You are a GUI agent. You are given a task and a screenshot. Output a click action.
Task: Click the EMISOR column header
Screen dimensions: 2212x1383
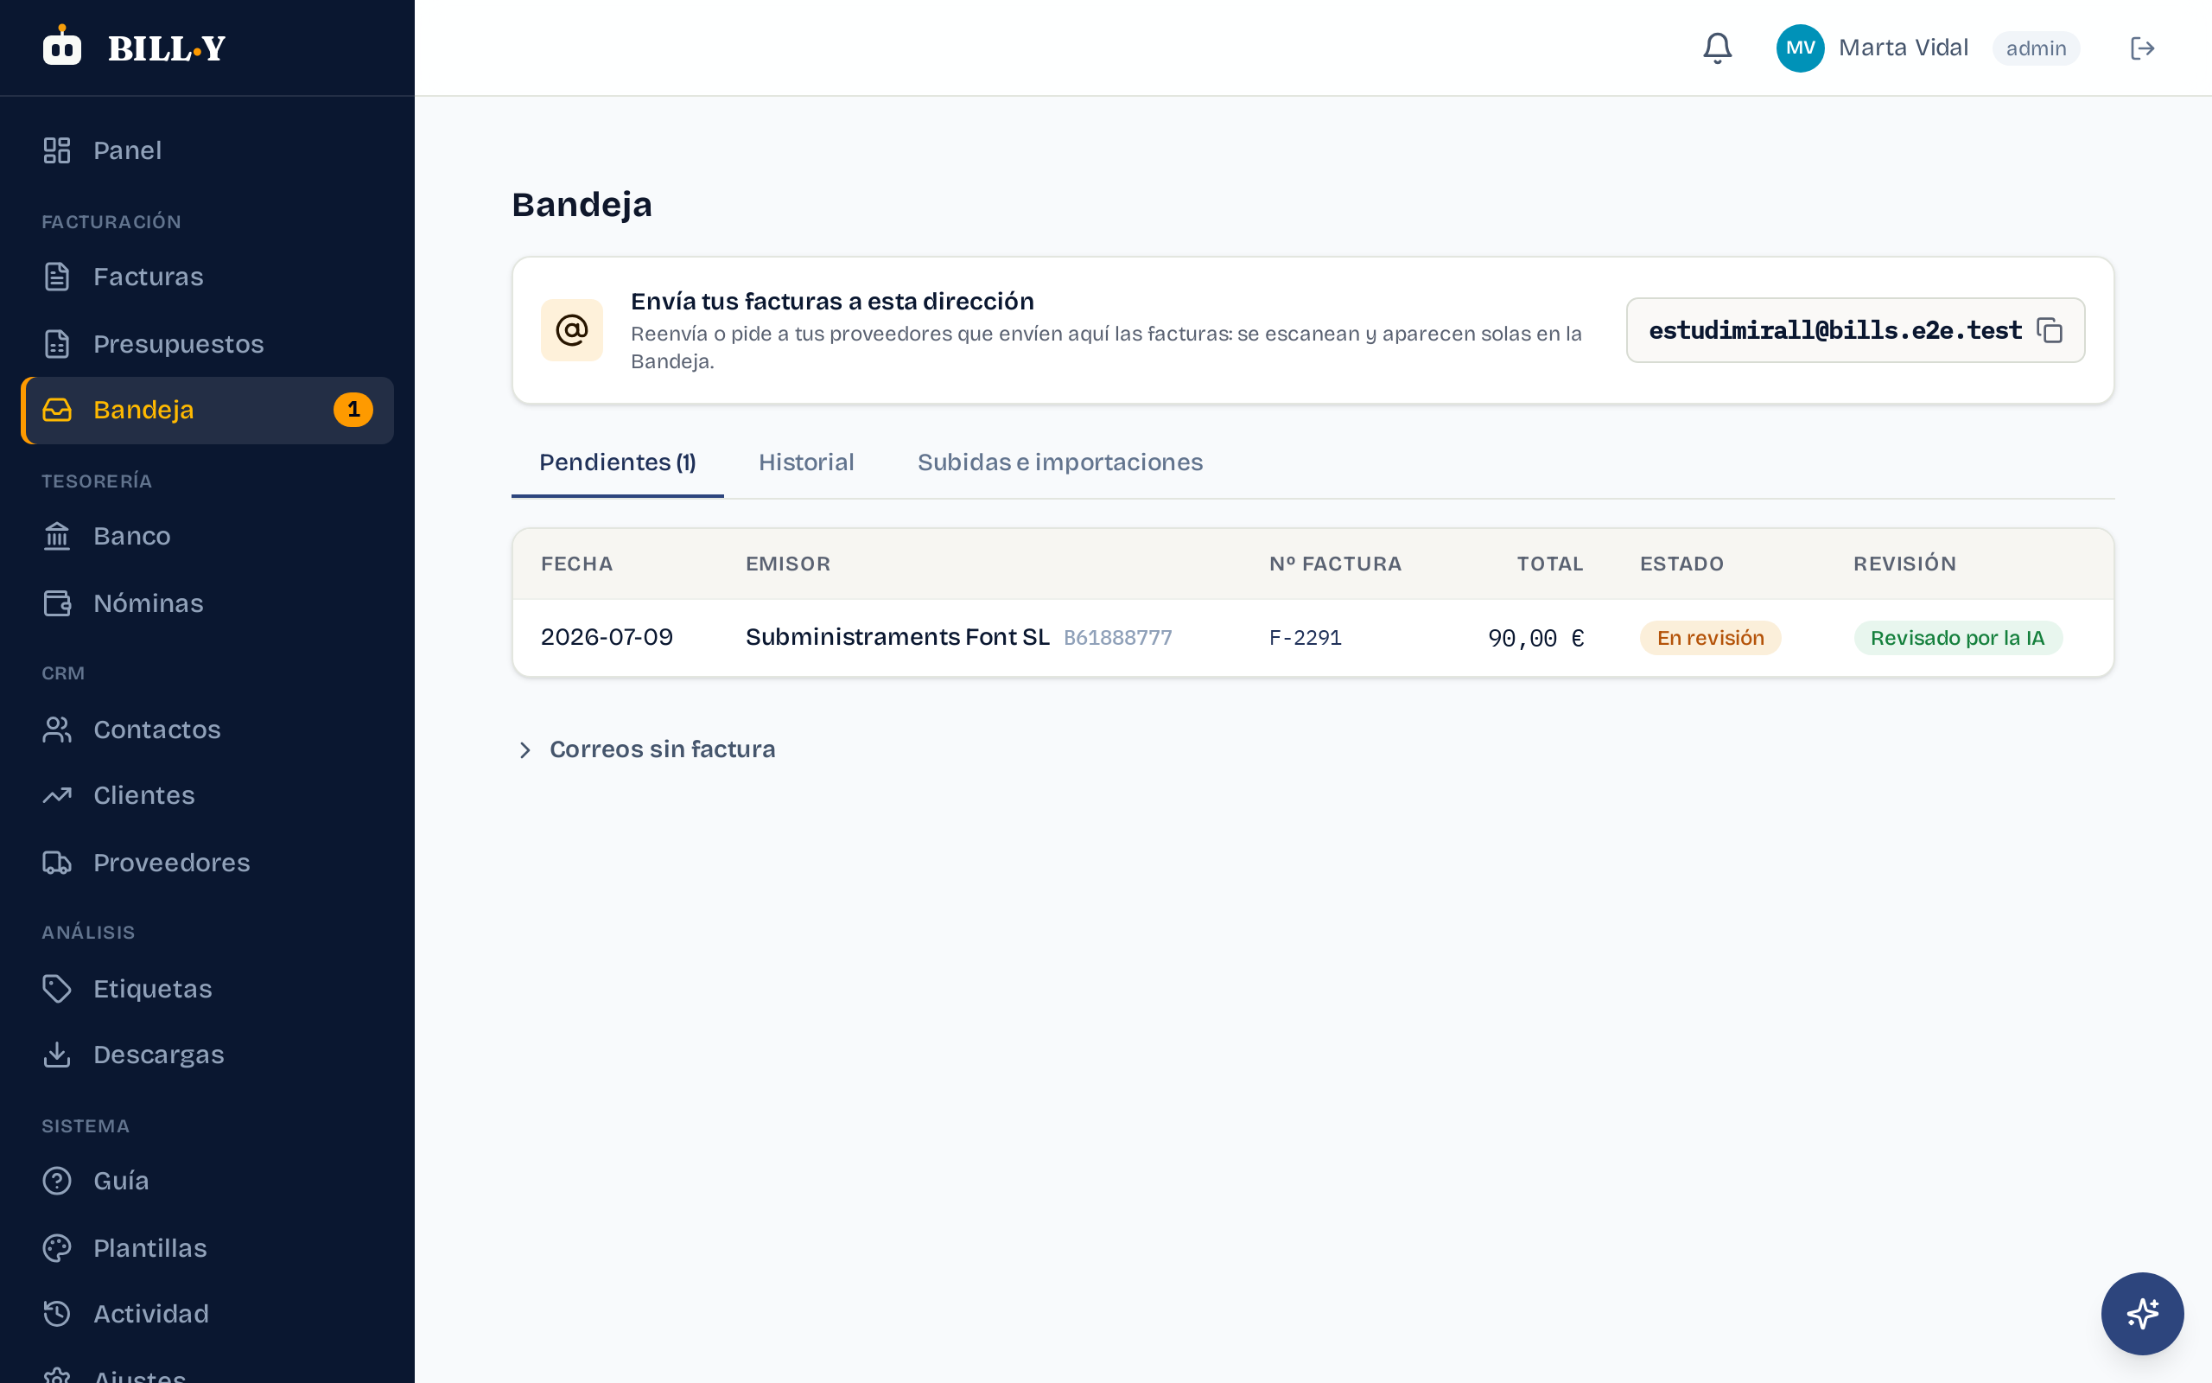pyautogui.click(x=788, y=564)
